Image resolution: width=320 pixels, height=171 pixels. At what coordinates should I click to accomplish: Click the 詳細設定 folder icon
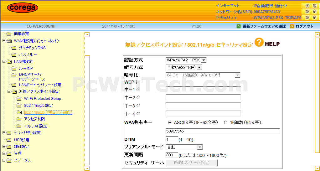9,147
